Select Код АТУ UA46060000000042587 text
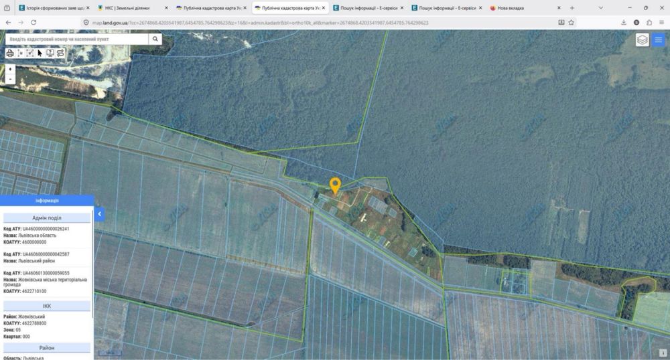 [x=36, y=254]
